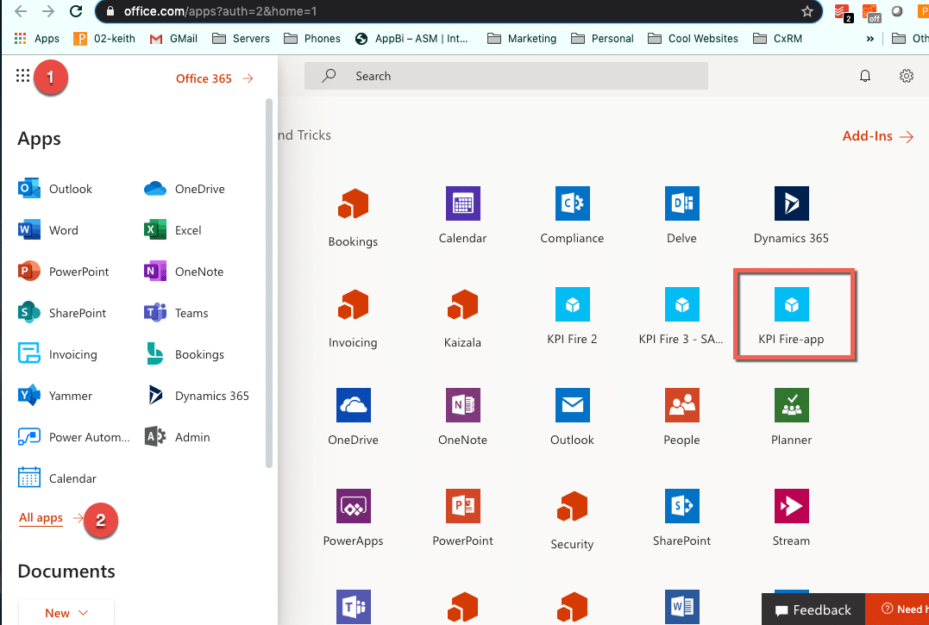Launch SharePoint from the Apps panel

[x=62, y=313]
